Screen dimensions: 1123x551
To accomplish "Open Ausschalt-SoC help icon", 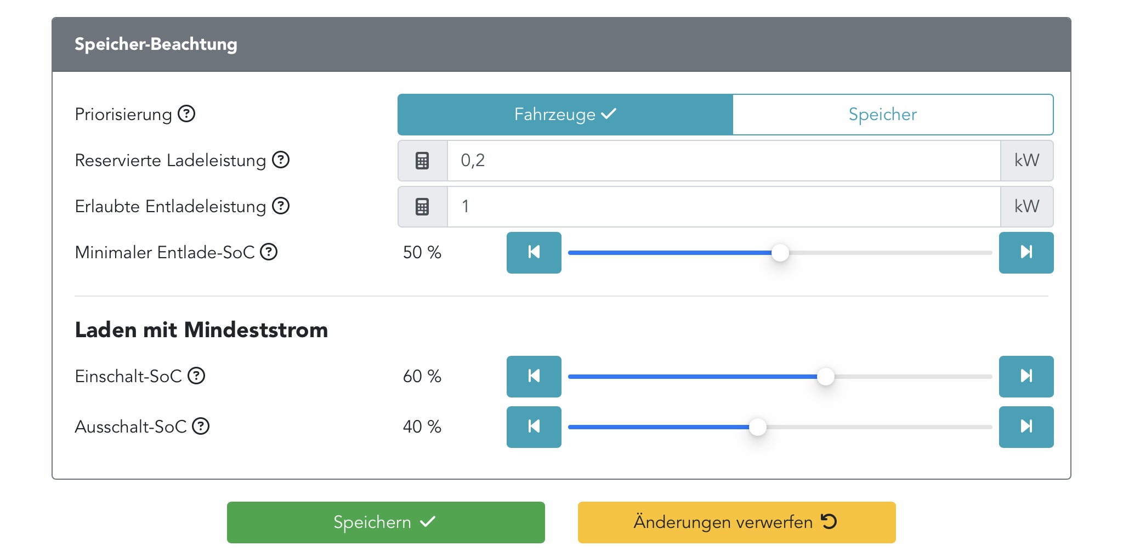I will pyautogui.click(x=201, y=427).
